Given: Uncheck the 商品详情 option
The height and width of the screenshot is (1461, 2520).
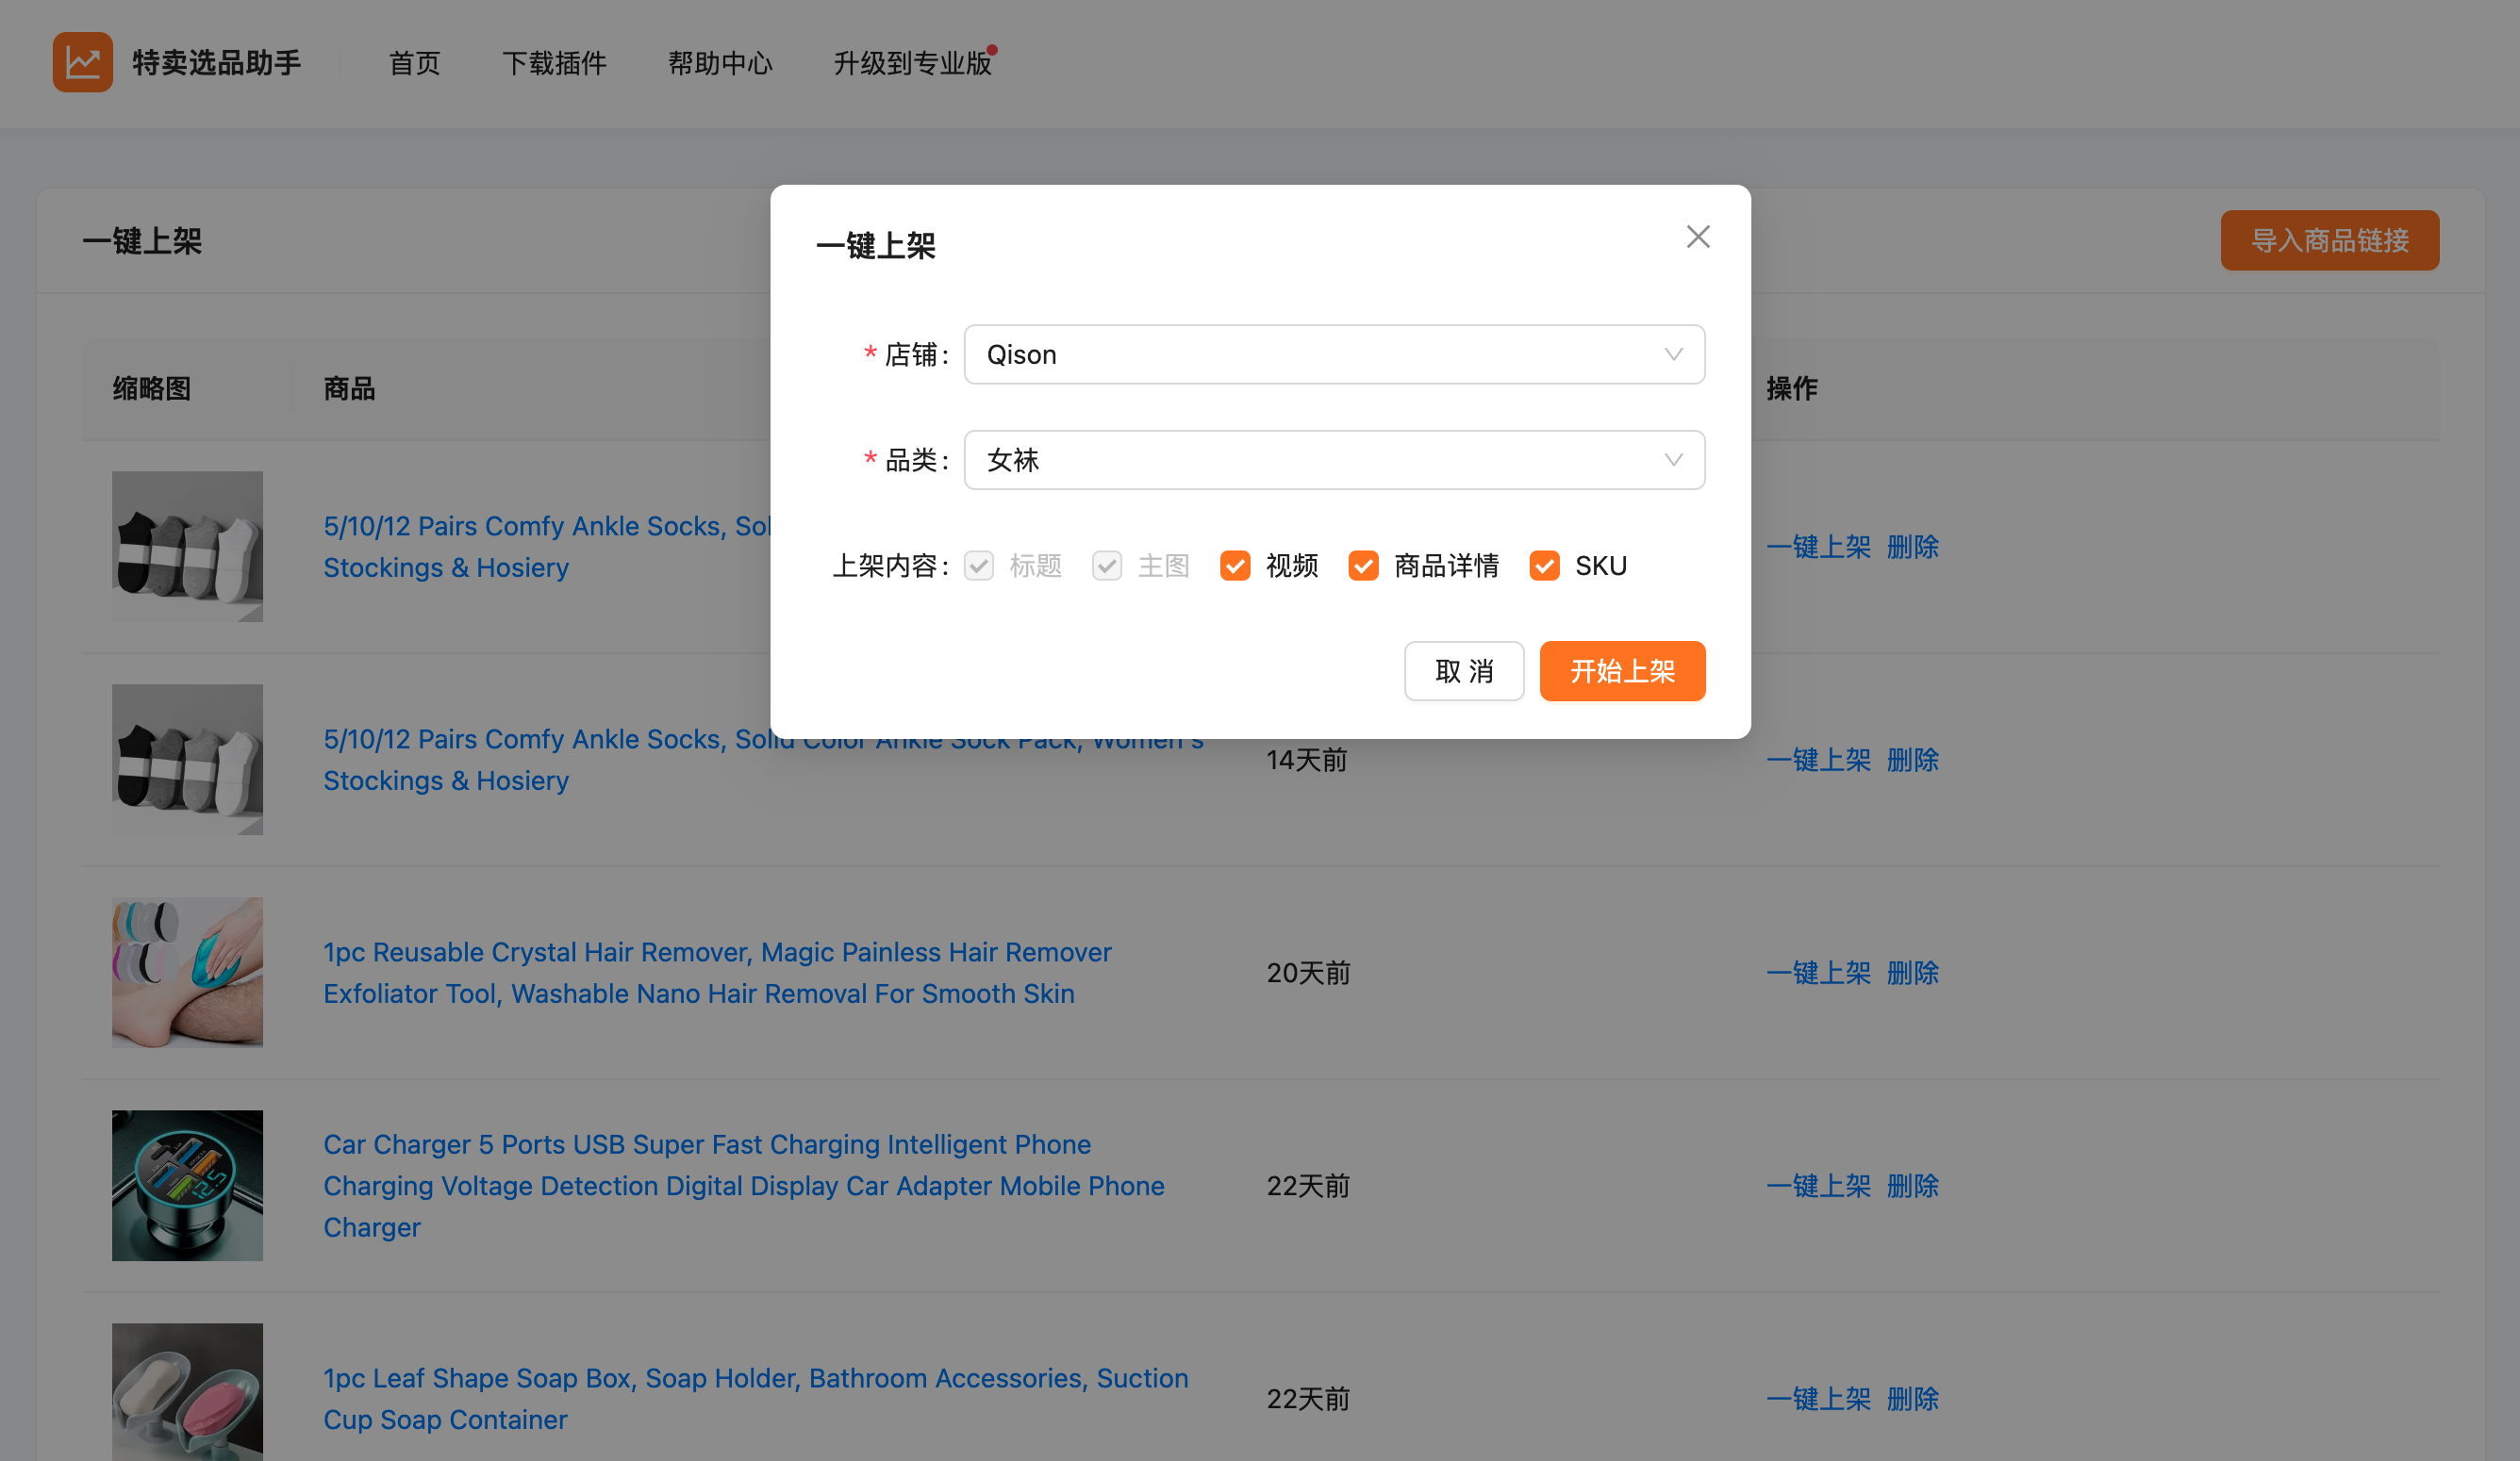Looking at the screenshot, I should 1363,566.
